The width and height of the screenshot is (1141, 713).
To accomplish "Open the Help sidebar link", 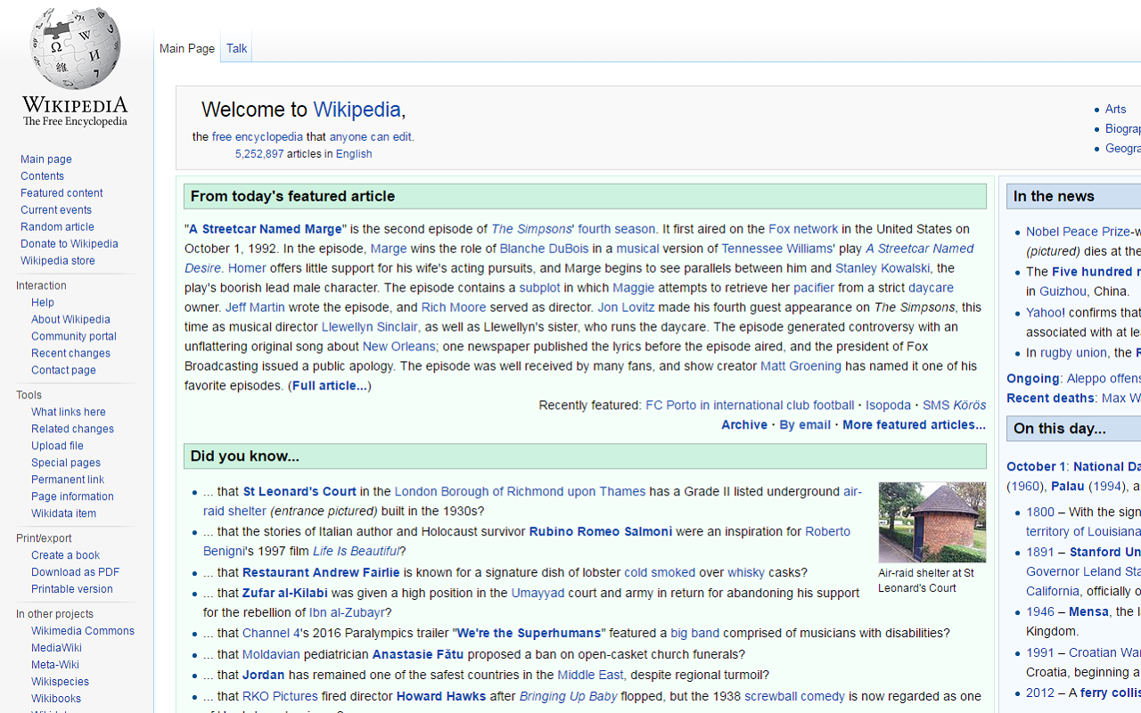I will [43, 303].
